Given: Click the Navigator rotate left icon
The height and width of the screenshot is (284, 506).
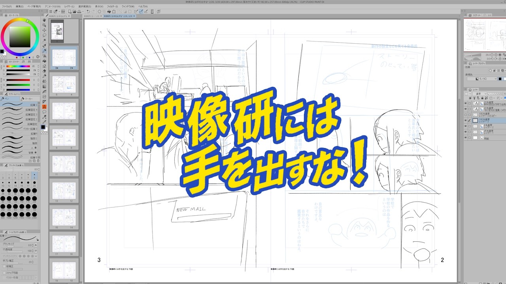Looking at the screenshot, I should (x=492, y=59).
